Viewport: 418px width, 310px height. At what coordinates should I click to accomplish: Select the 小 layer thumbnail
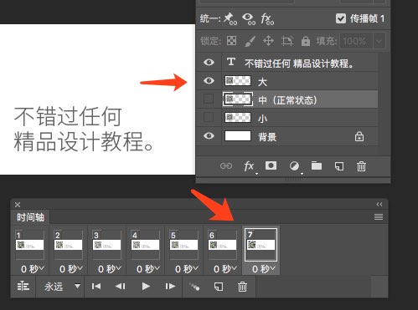tap(238, 118)
